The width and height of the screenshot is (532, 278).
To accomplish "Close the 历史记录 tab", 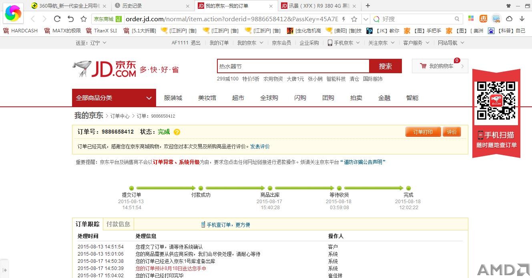I will 188,6.
